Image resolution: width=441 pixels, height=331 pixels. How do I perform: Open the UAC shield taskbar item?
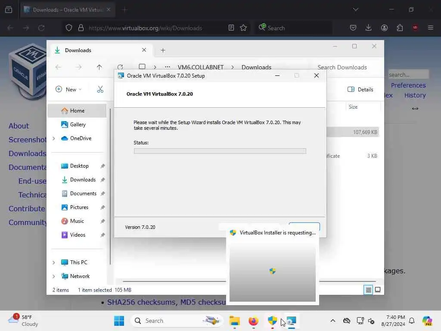(272, 321)
